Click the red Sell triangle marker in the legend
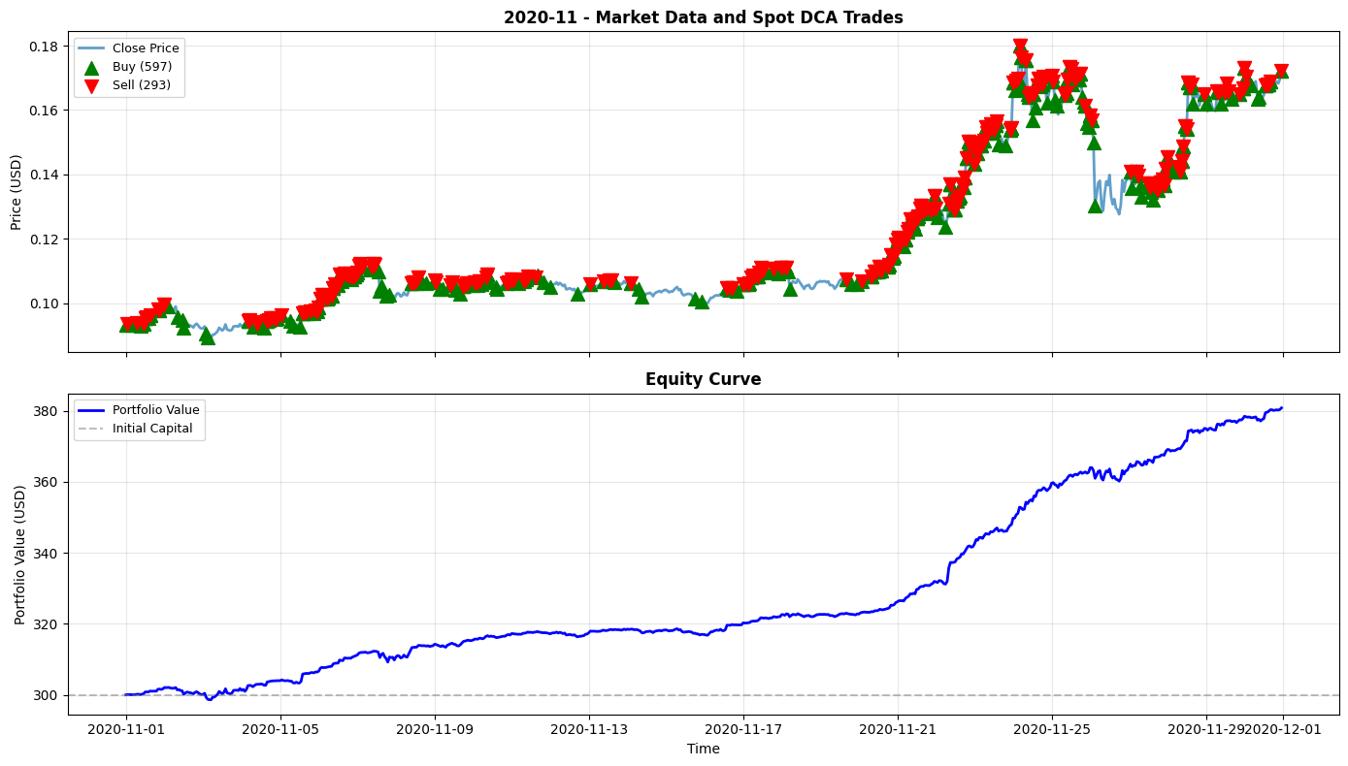 point(91,86)
